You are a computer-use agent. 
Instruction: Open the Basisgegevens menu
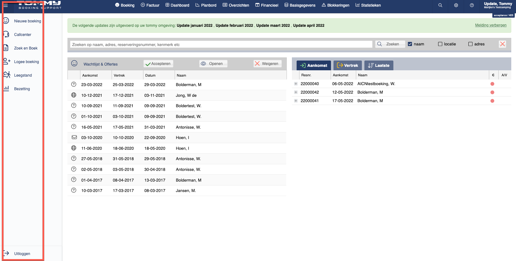tap(300, 5)
